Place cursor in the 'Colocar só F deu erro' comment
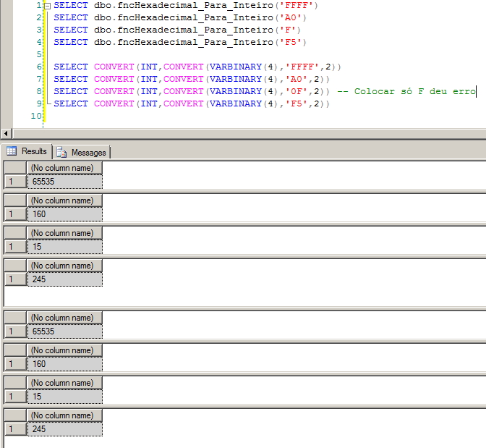The height and width of the screenshot is (448, 486). 406,91
